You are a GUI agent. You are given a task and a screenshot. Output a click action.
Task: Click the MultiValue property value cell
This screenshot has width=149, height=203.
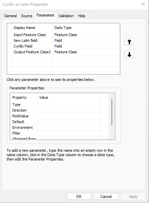(69, 116)
